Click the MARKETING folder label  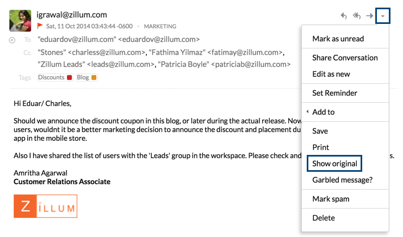click(x=160, y=26)
